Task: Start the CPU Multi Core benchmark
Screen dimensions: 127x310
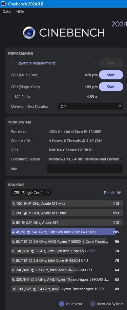Action: [x=111, y=75]
